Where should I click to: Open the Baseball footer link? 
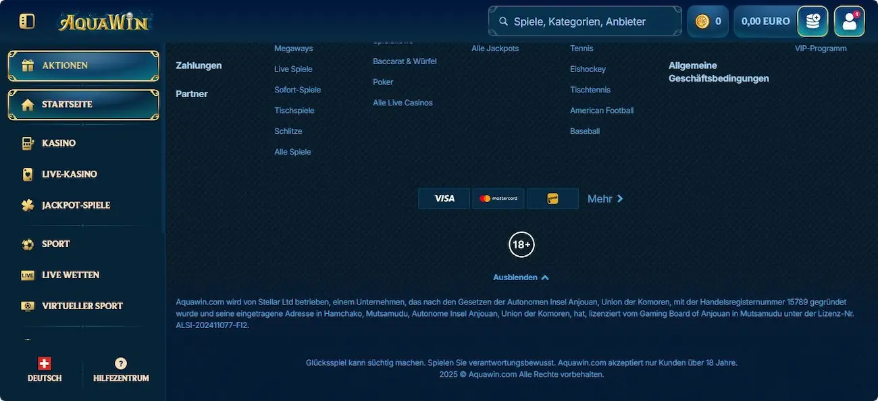click(x=585, y=131)
